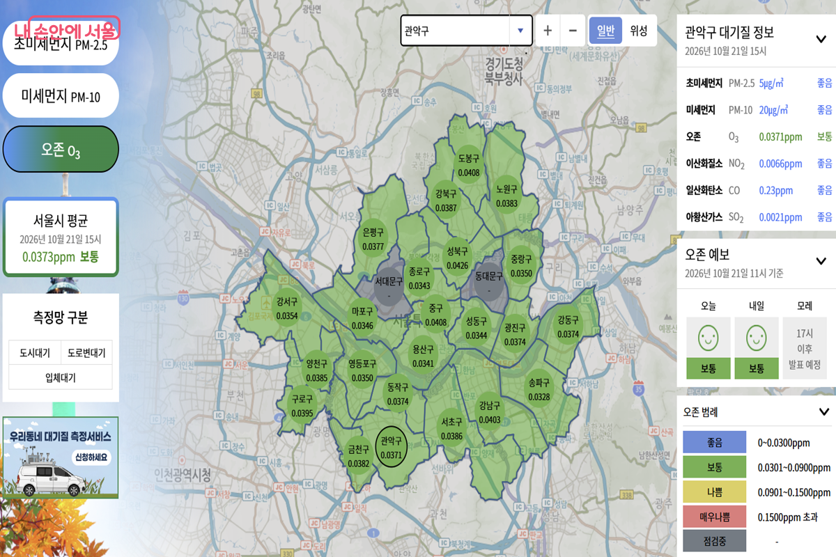Toggle the 도시대기 measurement network
The width and height of the screenshot is (836, 557).
[35, 352]
